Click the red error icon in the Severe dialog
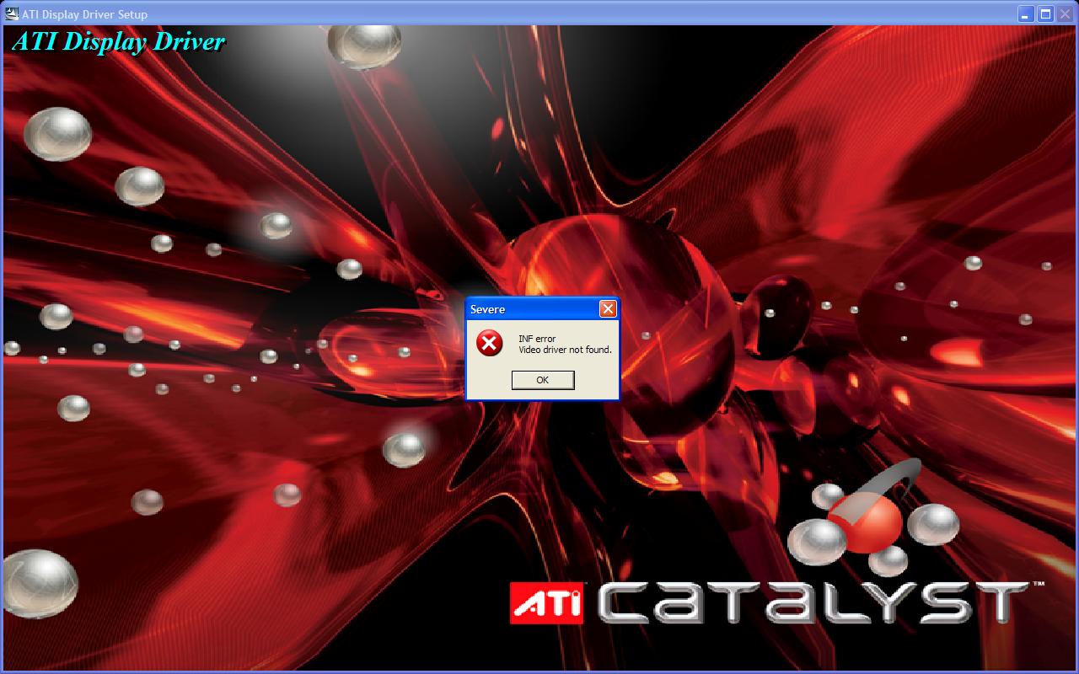 pyautogui.click(x=489, y=344)
